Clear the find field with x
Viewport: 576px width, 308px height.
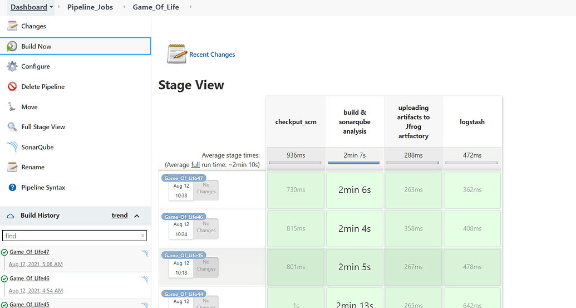(x=142, y=236)
